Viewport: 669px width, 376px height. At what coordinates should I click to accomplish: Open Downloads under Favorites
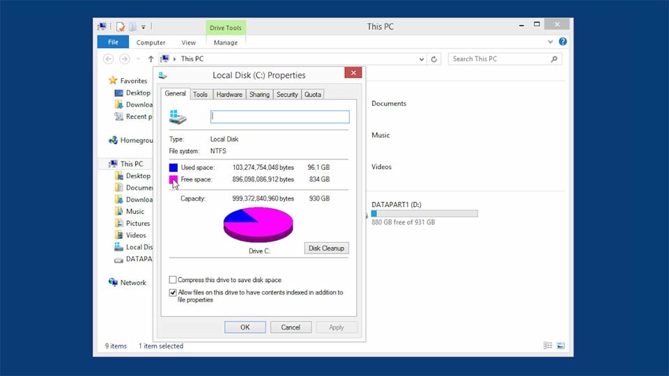(134, 104)
